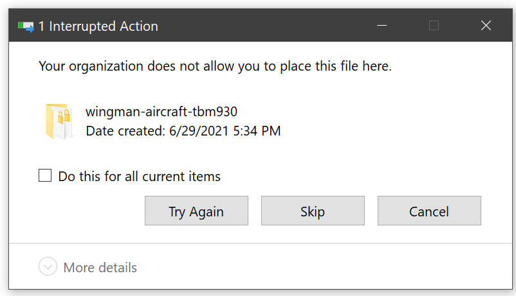Cancel the interrupted action

click(x=429, y=211)
